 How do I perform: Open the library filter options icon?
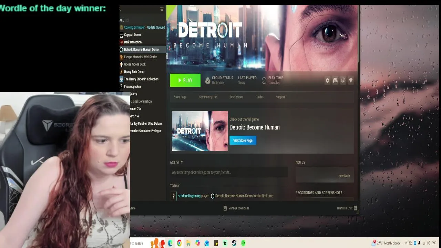click(162, 9)
